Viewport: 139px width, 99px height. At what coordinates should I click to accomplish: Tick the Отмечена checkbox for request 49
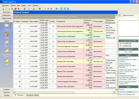(25, 56)
